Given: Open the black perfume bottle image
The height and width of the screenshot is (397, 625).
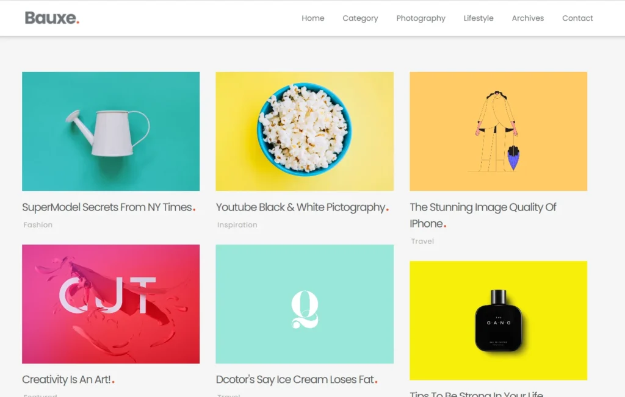Looking at the screenshot, I should tap(498, 320).
